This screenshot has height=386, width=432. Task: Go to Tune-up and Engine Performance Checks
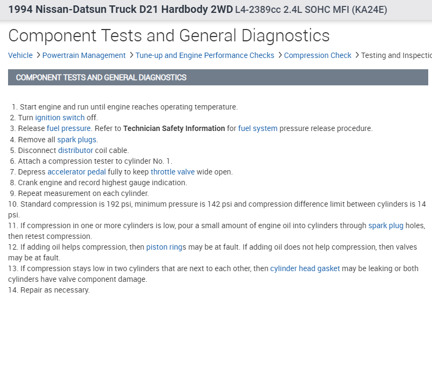coord(204,55)
